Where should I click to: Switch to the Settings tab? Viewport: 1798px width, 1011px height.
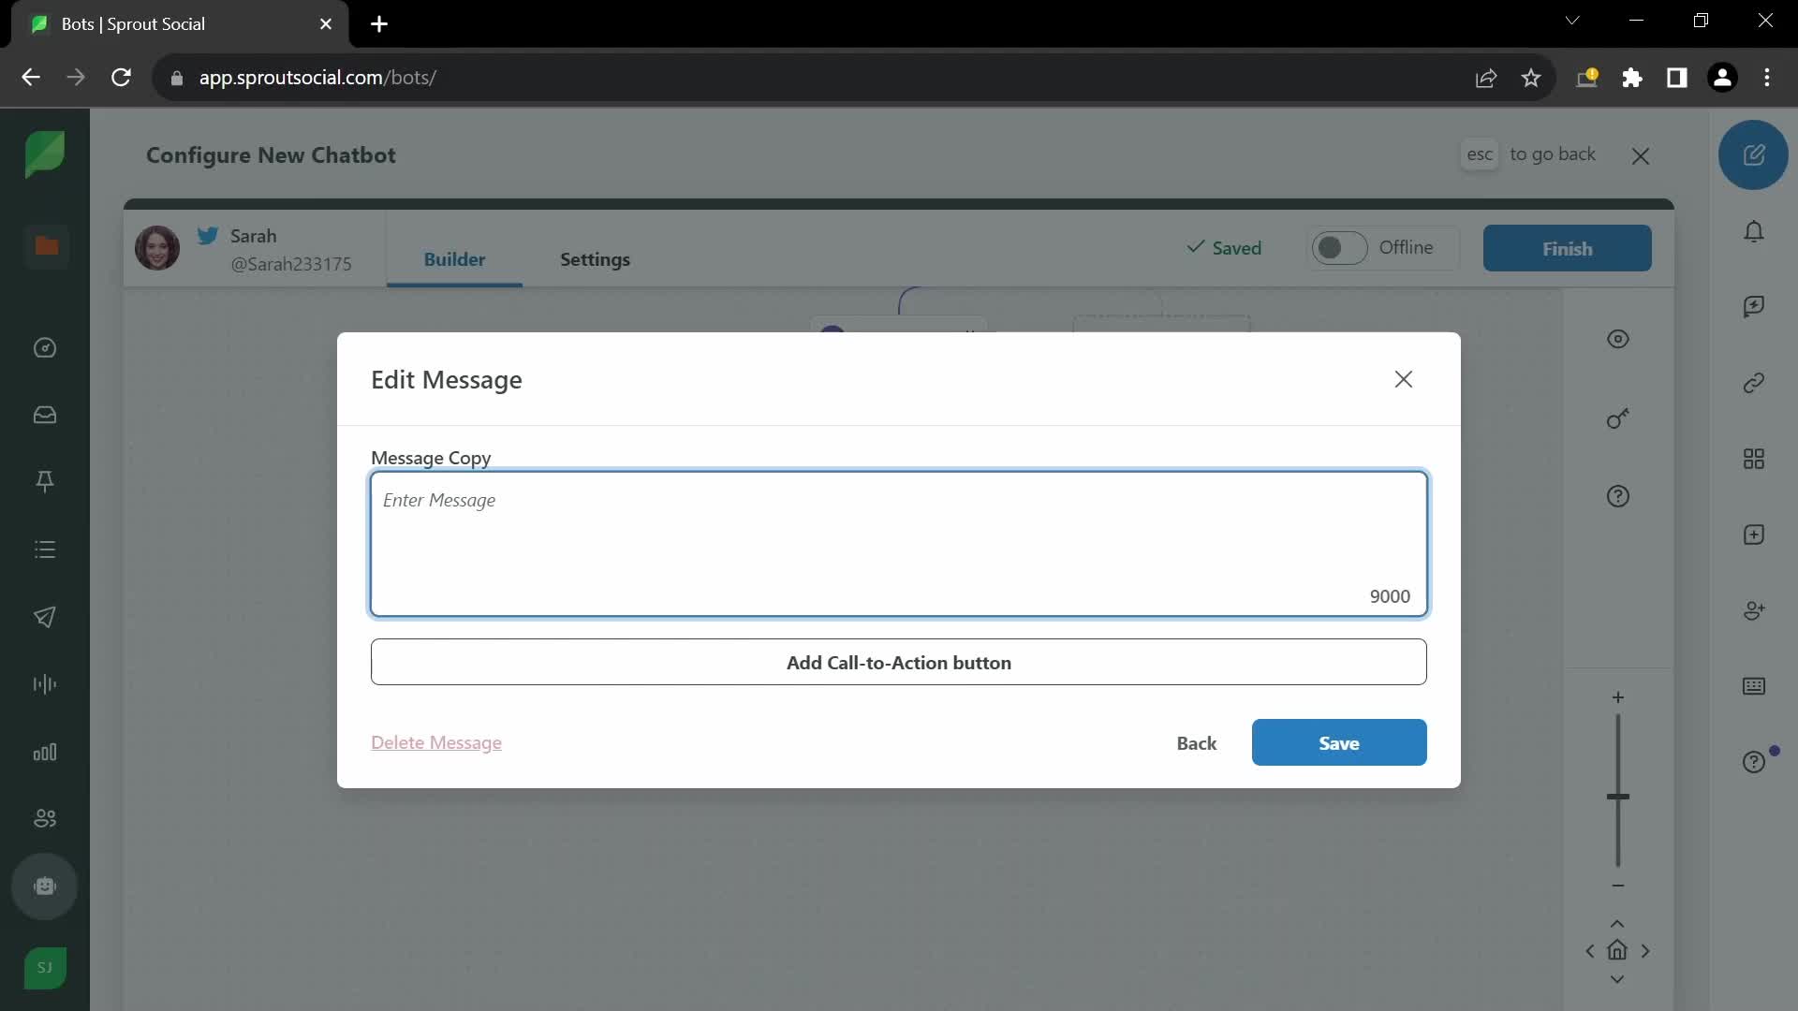point(594,259)
